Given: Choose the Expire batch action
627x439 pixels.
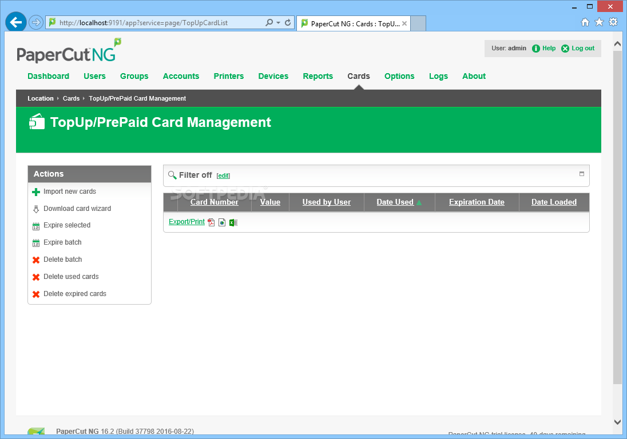Looking at the screenshot, I should point(62,242).
